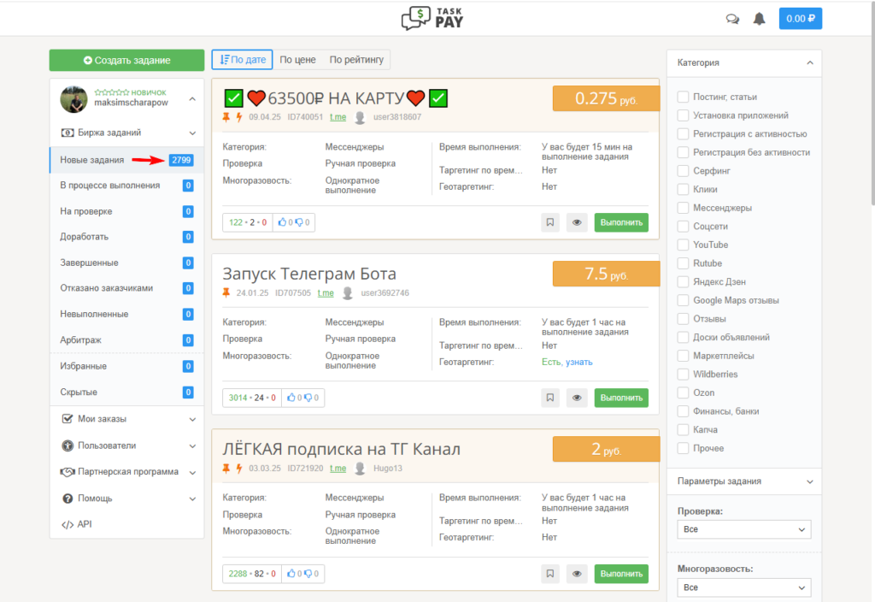Open ЛЁГКАЯ подписка на ТГ Канал title
This screenshot has height=602, width=875.
click(x=342, y=449)
